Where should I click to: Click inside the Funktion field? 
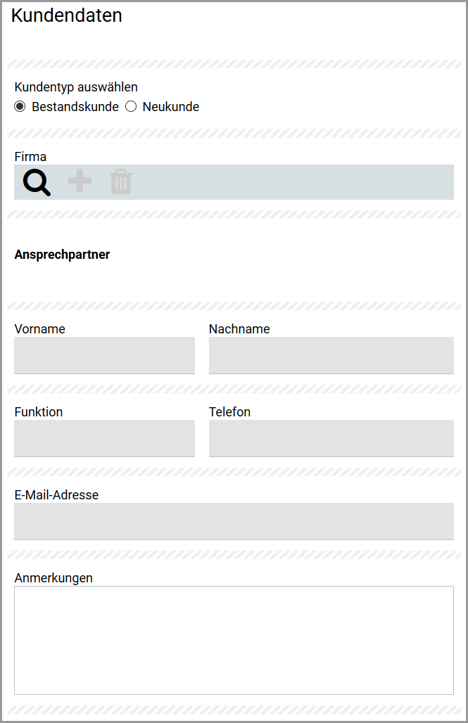click(104, 438)
